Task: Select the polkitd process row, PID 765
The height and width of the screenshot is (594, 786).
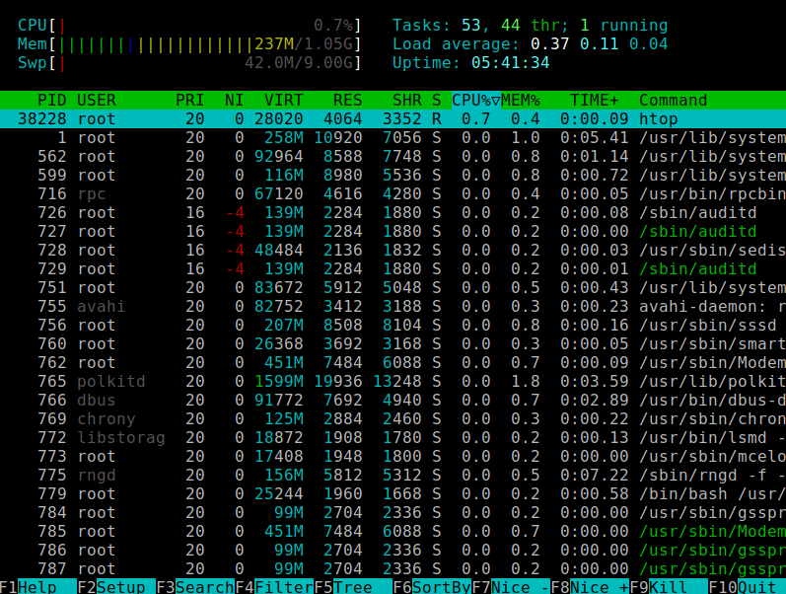Action: point(393,381)
